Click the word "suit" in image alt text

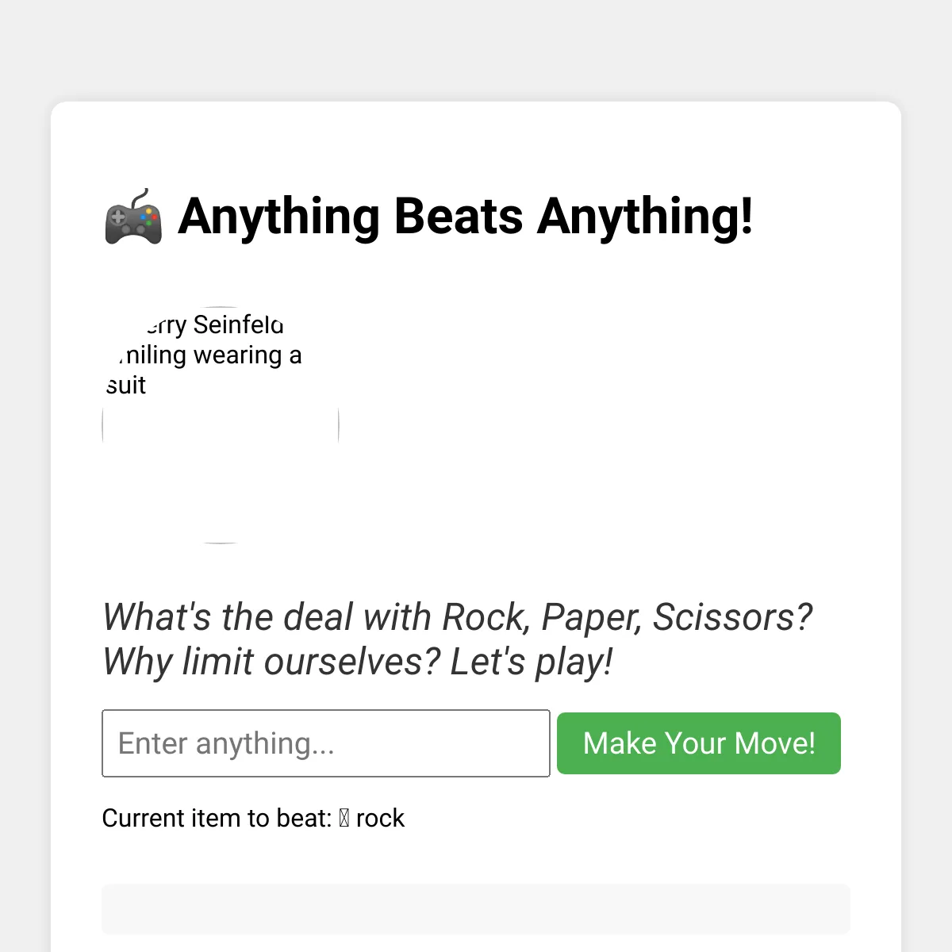126,386
